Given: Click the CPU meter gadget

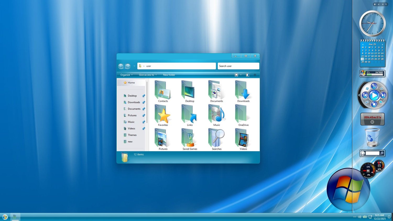Looking at the screenshot, I should coord(368,170).
